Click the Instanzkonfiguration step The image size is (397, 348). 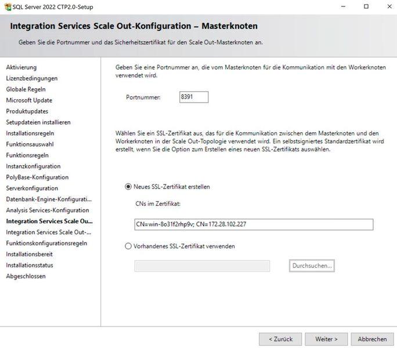33,166
